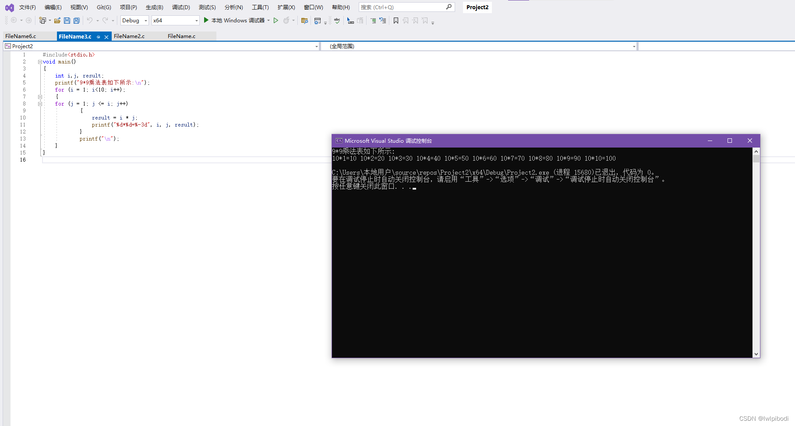Click line 10 'result = i * j;'
795x426 pixels.
114,118
